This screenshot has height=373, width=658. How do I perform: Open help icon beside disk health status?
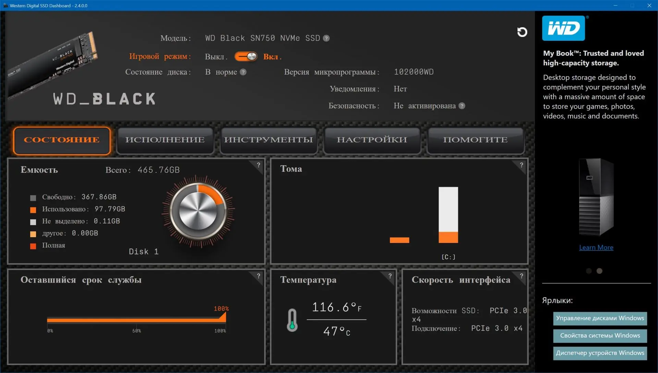243,72
